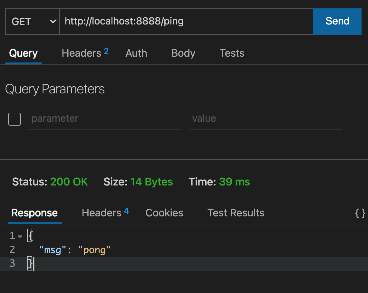Open the Cookies tab
Image resolution: width=368 pixels, height=293 pixels.
click(x=164, y=213)
